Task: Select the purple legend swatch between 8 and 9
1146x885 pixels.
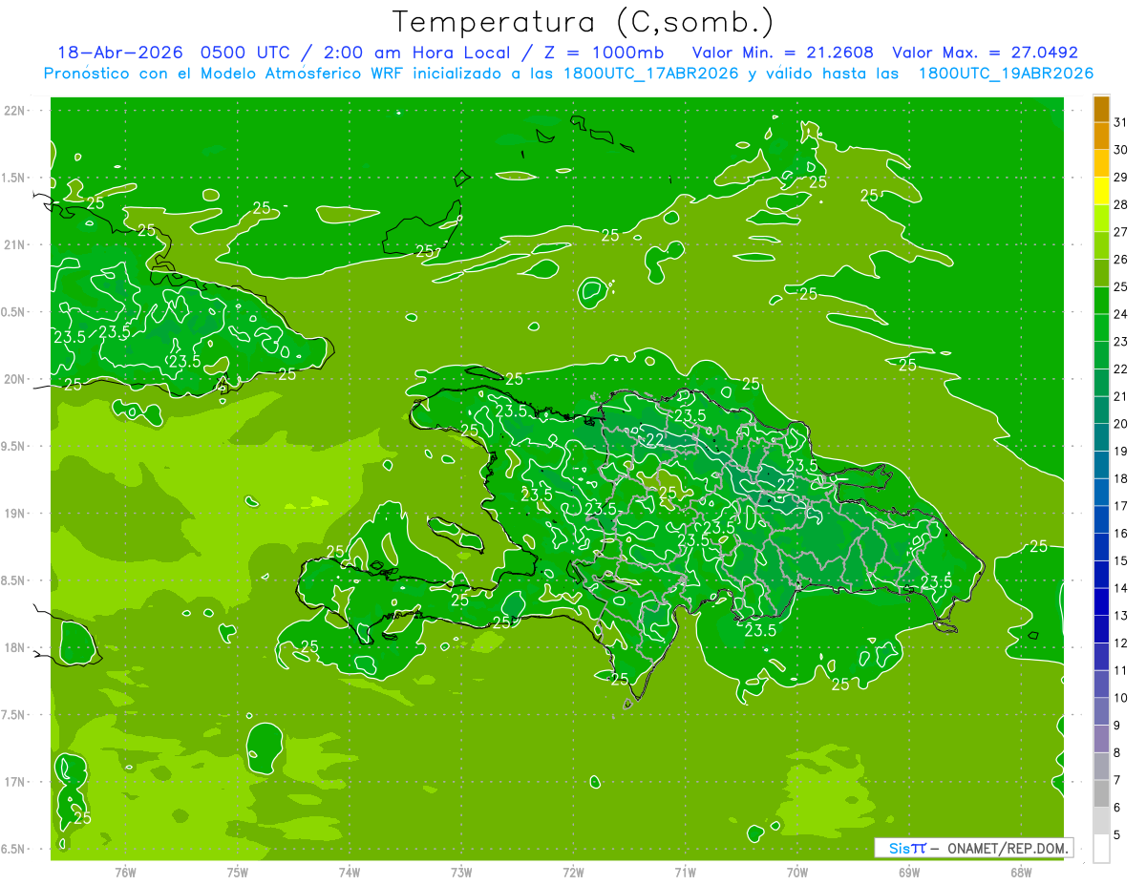Action: point(1101,739)
